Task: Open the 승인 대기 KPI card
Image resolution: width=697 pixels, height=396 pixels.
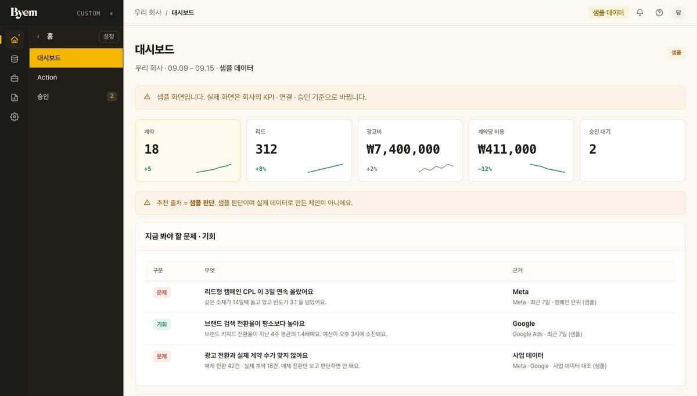Action: [x=633, y=150]
